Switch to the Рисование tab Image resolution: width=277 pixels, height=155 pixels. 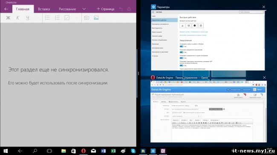point(67,9)
